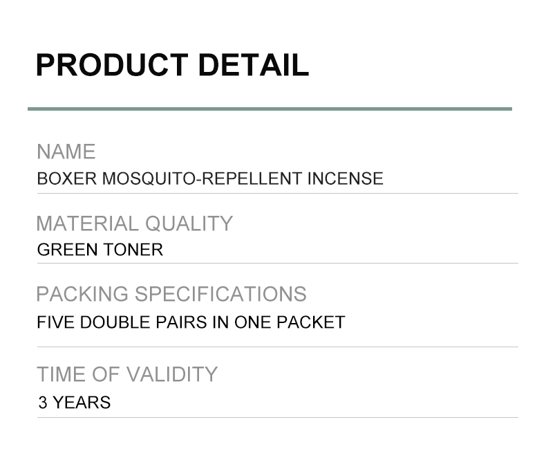Click the word VALIDITY in time label
The image size is (546, 460).
(x=172, y=374)
